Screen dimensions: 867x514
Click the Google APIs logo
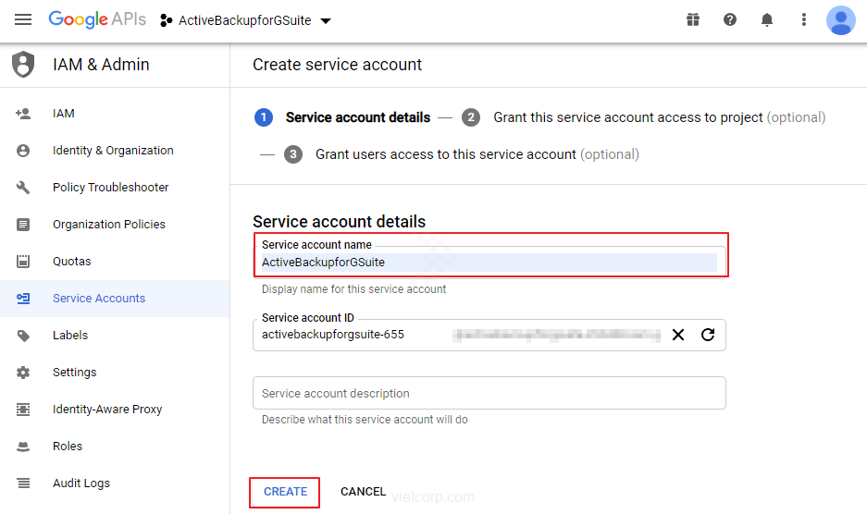[97, 19]
